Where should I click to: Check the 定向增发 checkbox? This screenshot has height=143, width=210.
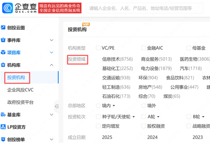pos(98,126)
